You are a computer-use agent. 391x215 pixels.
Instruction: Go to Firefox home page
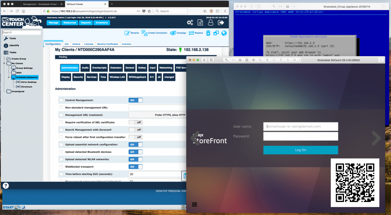[x=23, y=11]
